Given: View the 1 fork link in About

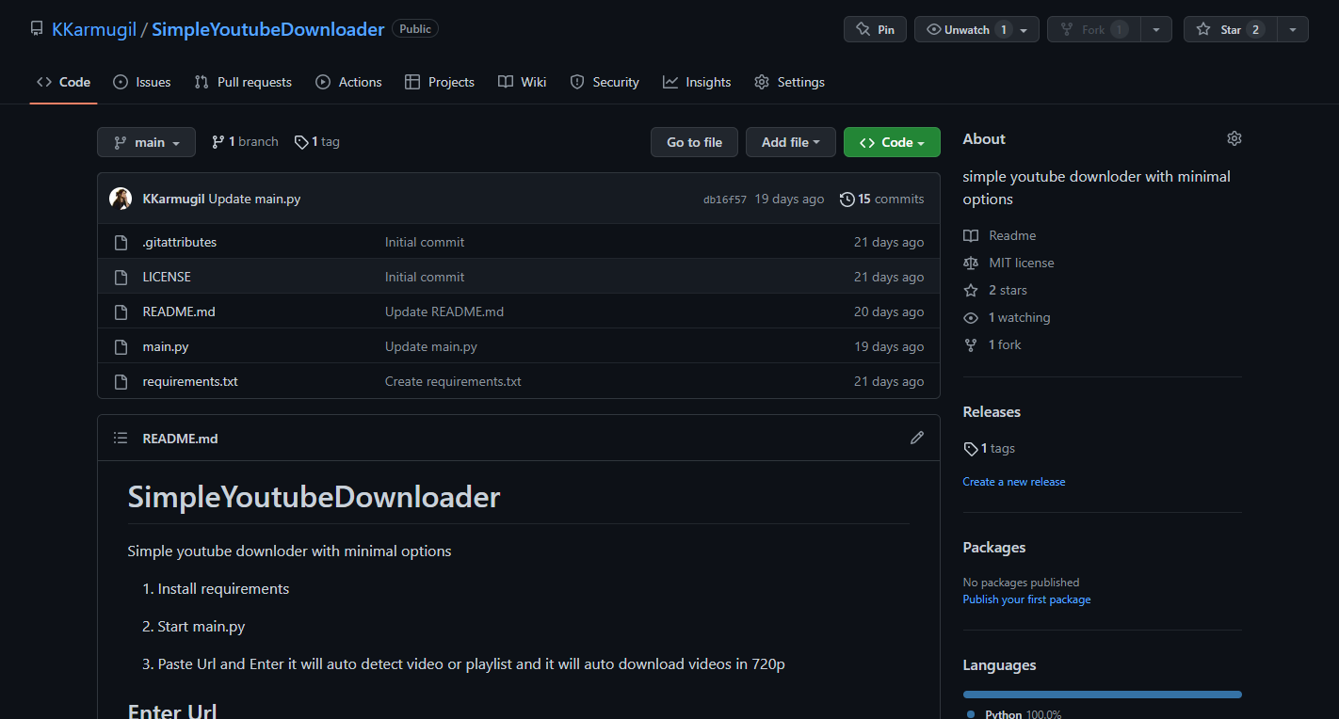Looking at the screenshot, I should point(992,344).
